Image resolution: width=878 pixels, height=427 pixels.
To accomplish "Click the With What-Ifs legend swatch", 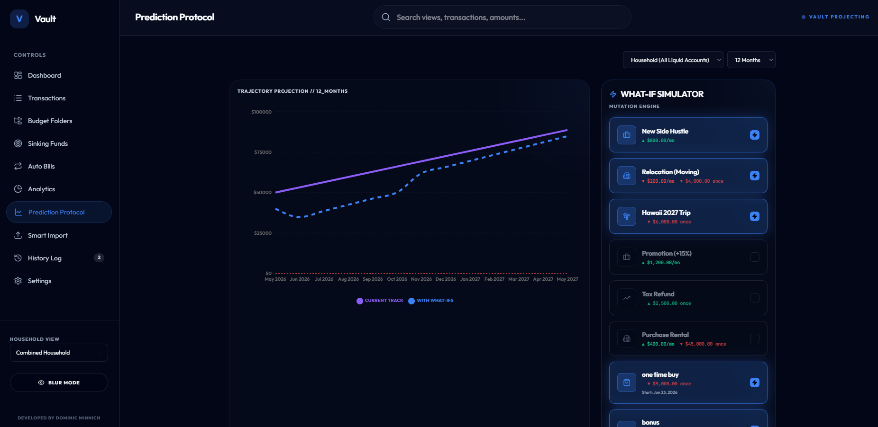I will coord(412,301).
